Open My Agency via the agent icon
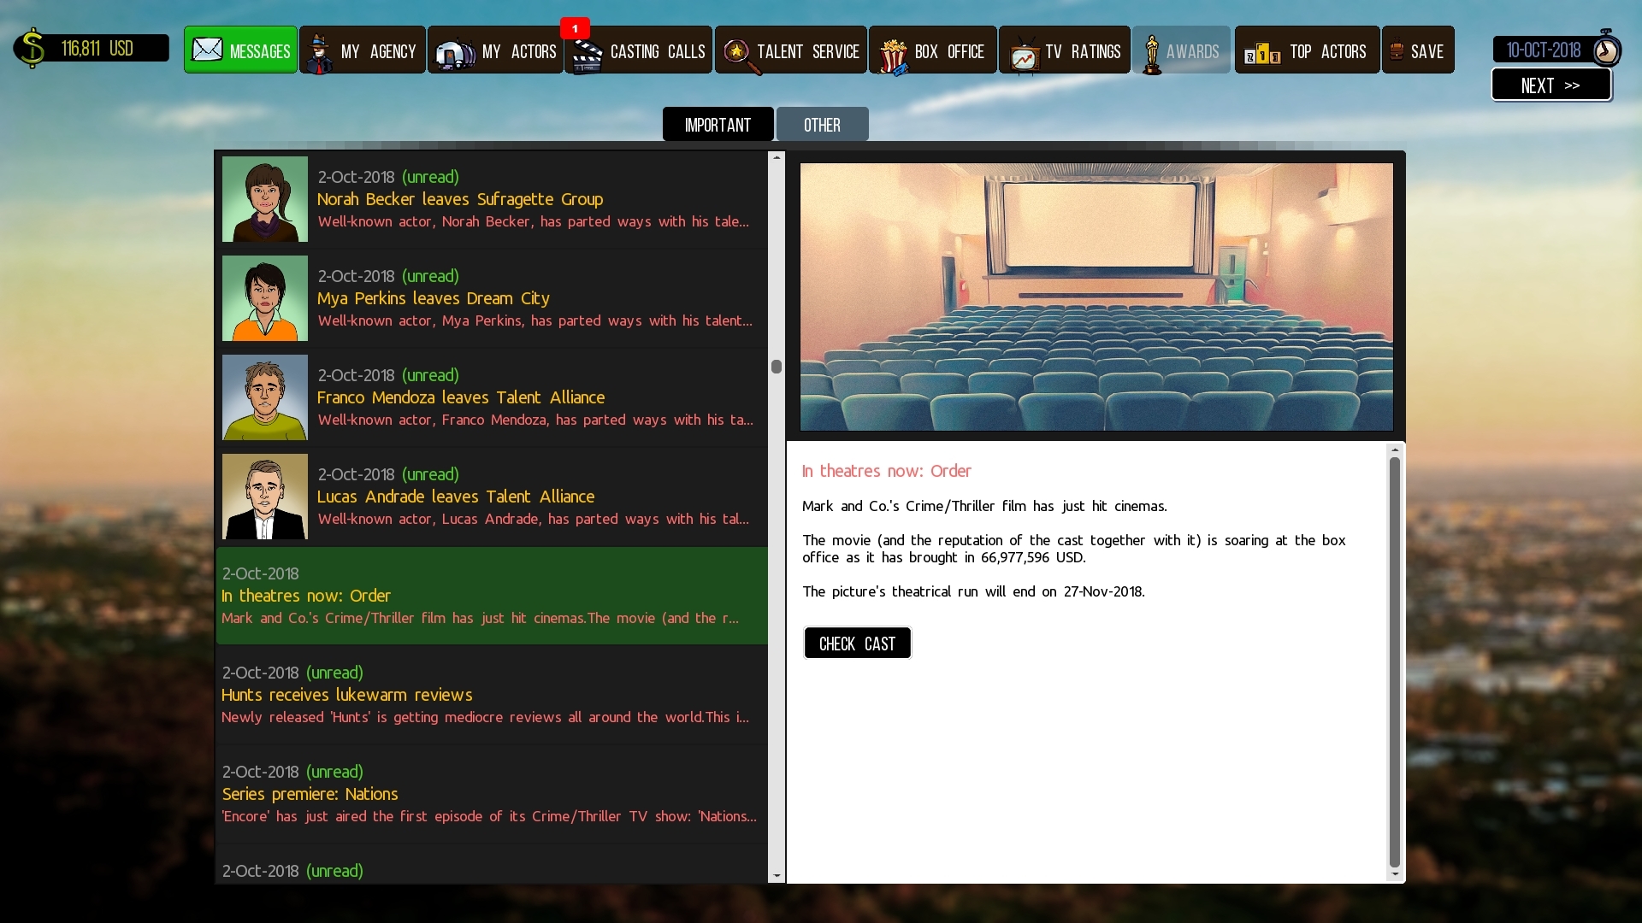 pos(320,53)
